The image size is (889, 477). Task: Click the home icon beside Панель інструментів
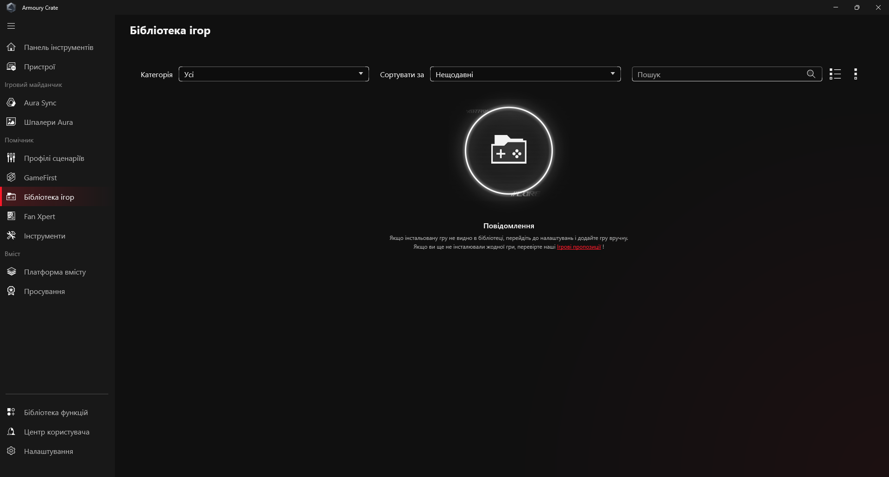click(x=11, y=47)
